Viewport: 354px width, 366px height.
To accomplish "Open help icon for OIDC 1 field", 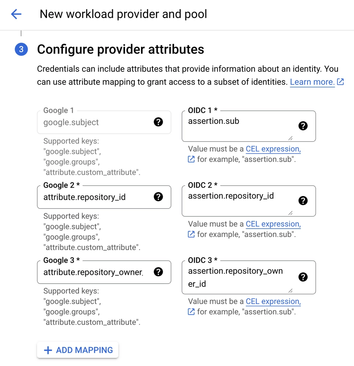I will (303, 126).
